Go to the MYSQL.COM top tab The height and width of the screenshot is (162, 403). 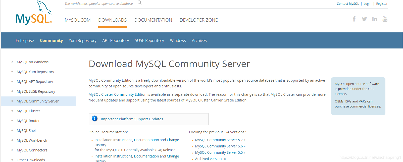pos(78,20)
